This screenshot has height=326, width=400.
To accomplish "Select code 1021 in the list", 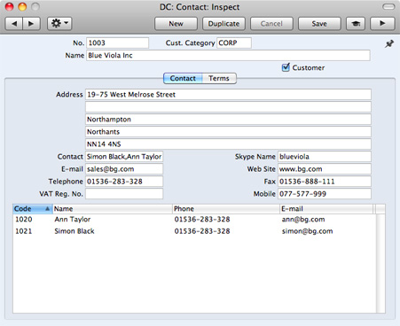I will click(x=24, y=231).
